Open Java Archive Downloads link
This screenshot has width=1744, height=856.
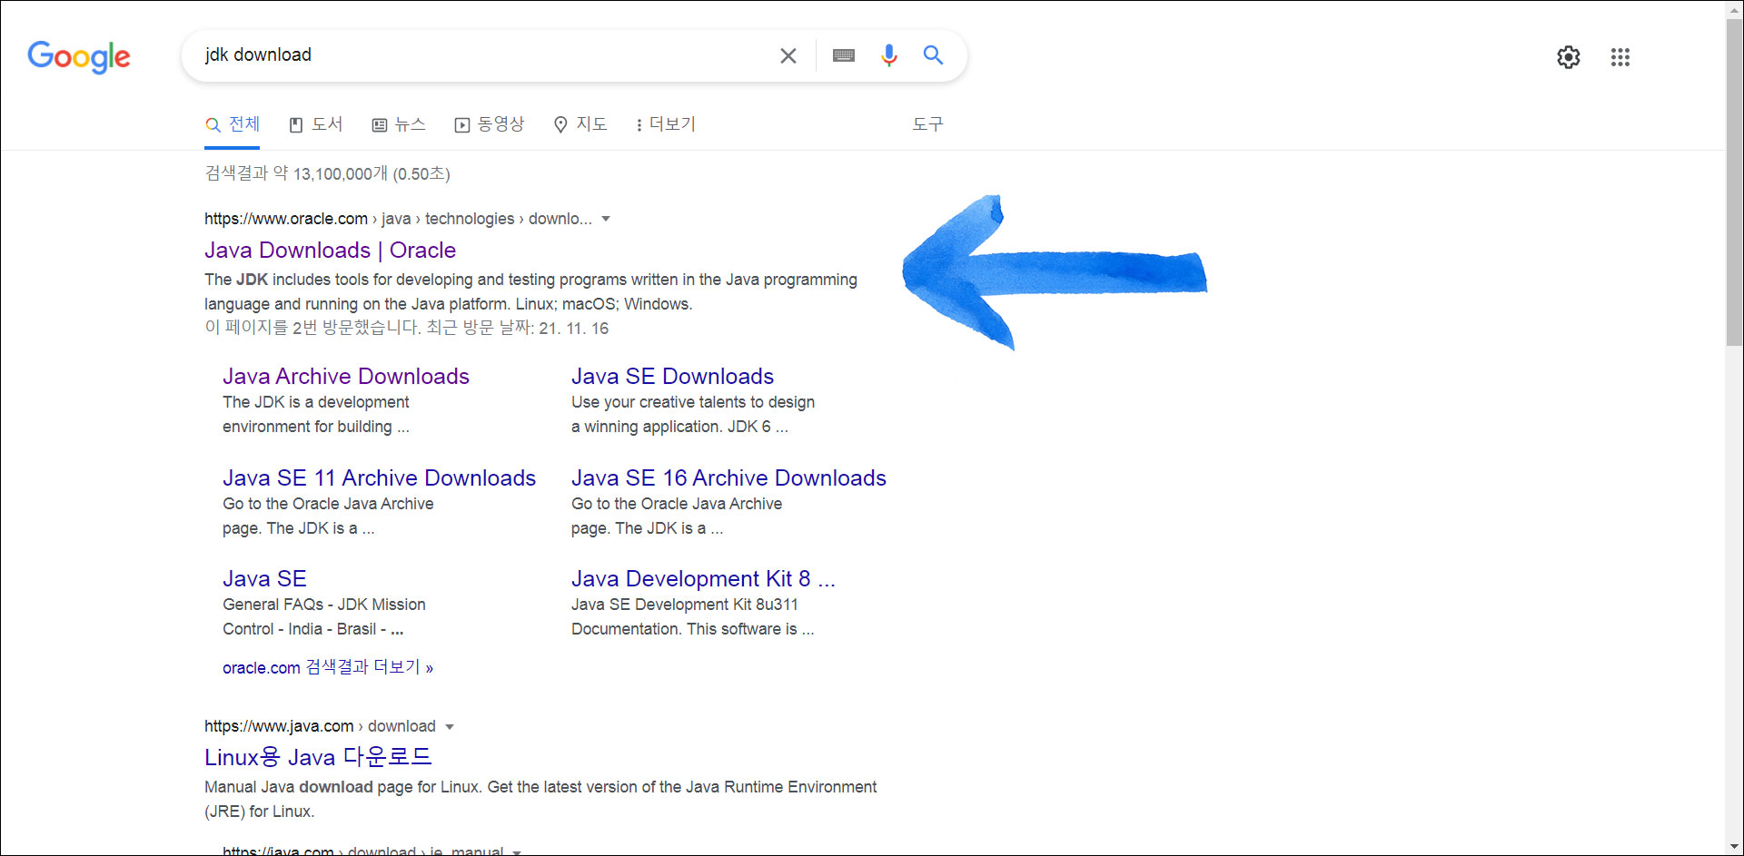point(346,376)
